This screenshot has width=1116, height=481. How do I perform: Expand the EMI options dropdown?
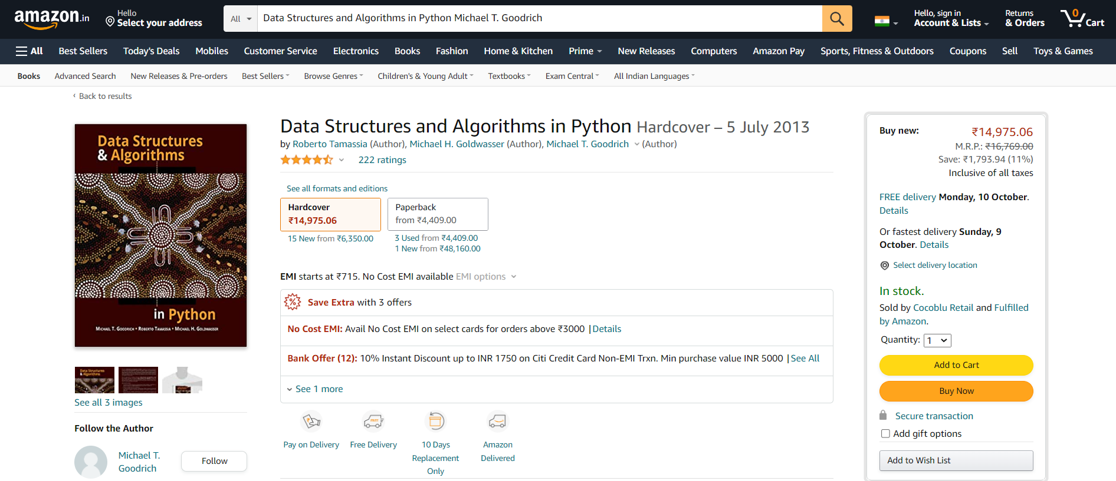click(486, 277)
